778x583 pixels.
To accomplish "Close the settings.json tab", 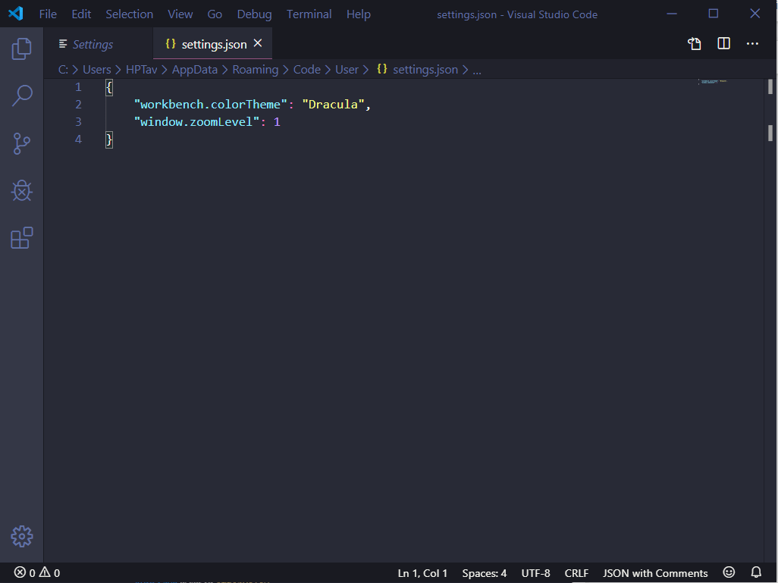I will (258, 43).
